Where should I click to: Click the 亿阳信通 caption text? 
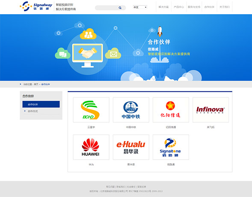[171, 127]
